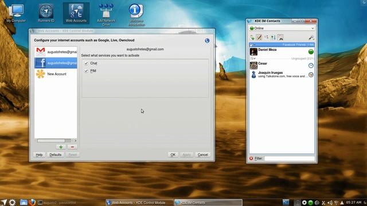Image resolution: width=367 pixels, height=206 pixels.
Task: Click the pencil edit toolbar icon in IM Contacts
Action: coord(259,37)
